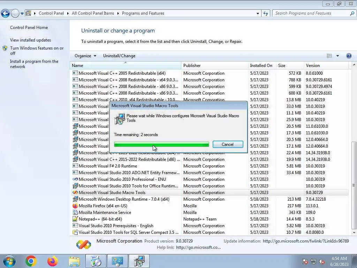Open View installed updates link
Image resolution: width=357 pixels, height=268 pixels.
point(31,40)
